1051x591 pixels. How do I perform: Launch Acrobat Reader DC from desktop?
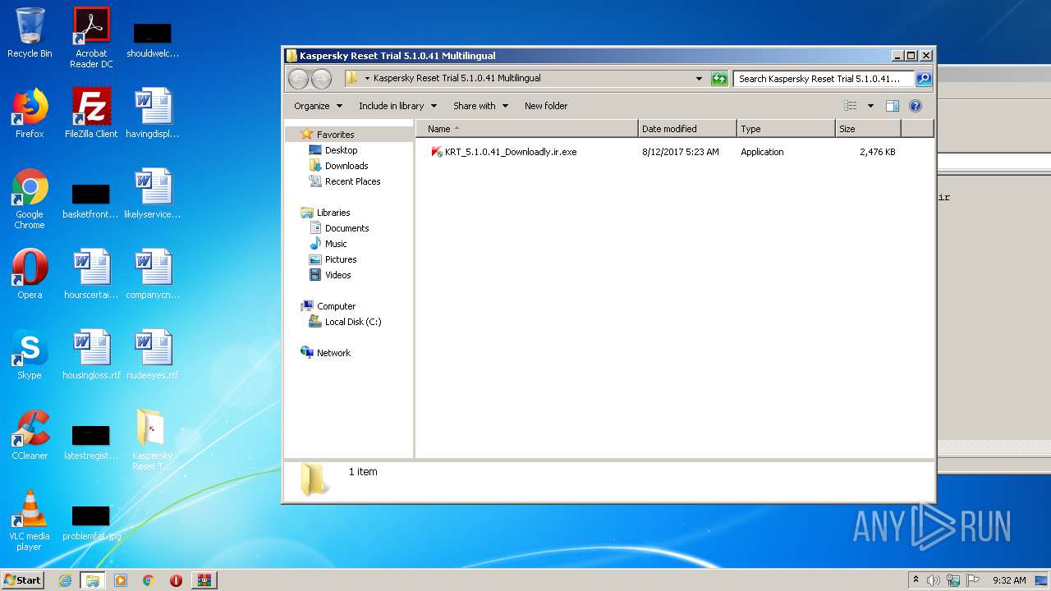[91, 38]
